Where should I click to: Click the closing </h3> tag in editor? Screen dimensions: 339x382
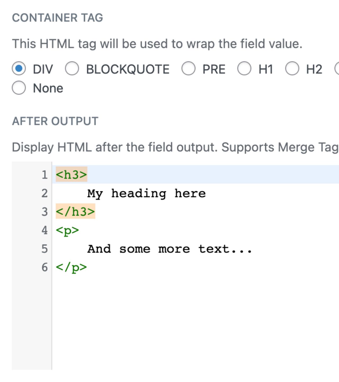click(x=75, y=212)
